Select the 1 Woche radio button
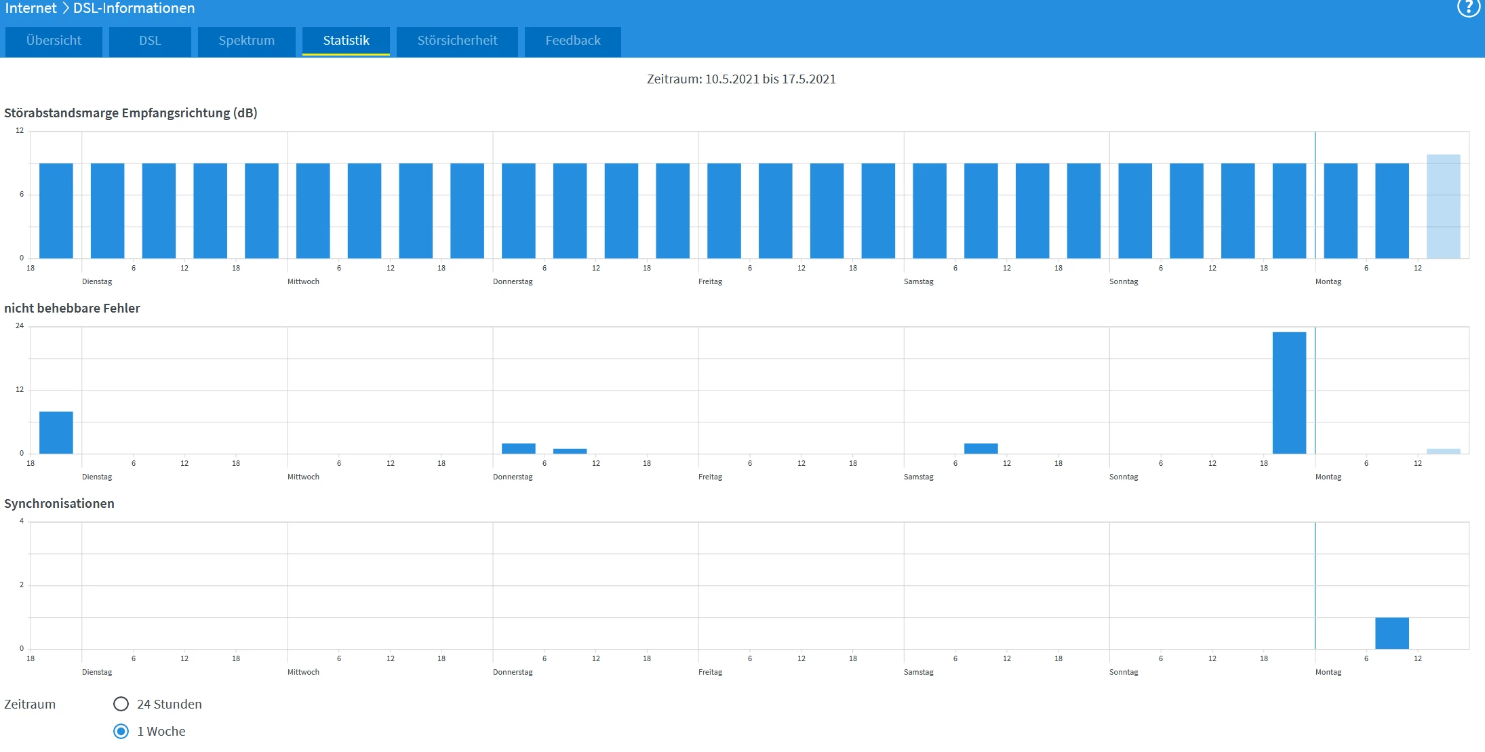 click(121, 731)
